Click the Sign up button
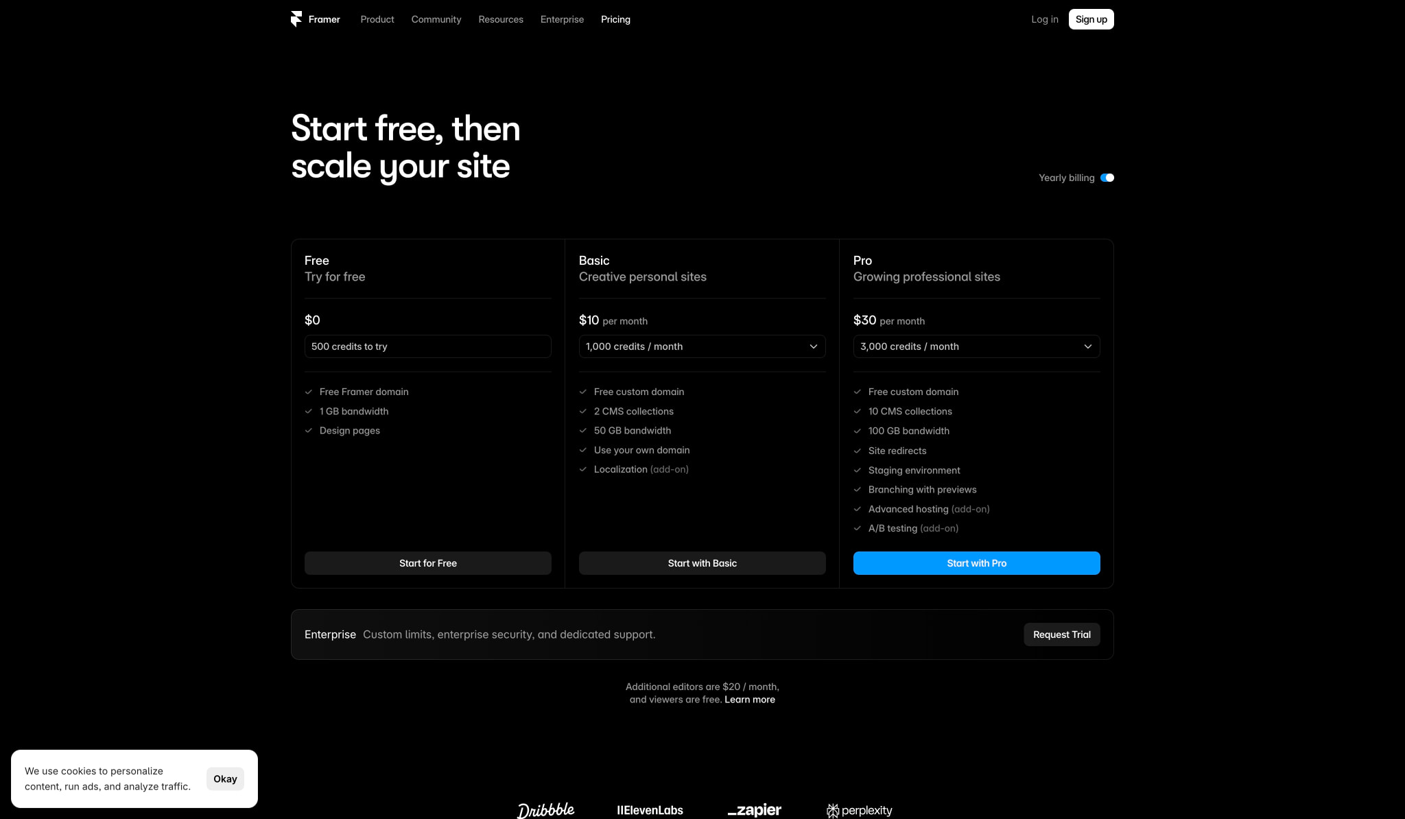Screen dimensions: 1405x819 [1091, 19]
